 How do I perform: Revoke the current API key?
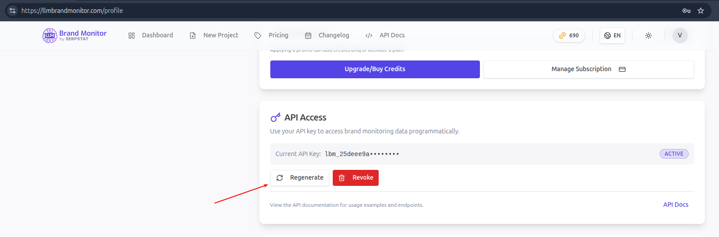[x=355, y=178]
